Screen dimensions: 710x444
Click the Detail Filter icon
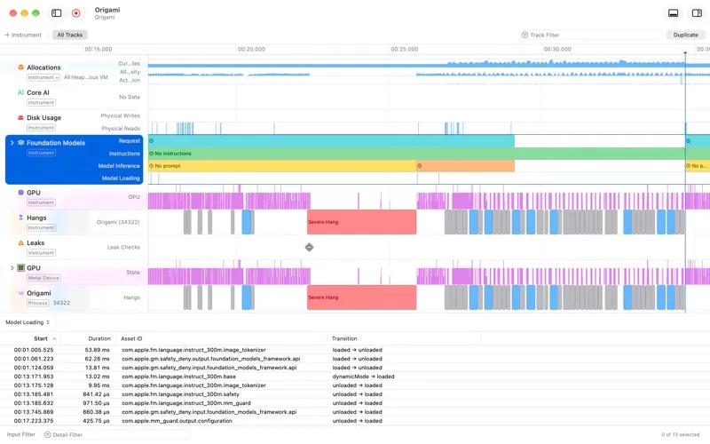47,434
